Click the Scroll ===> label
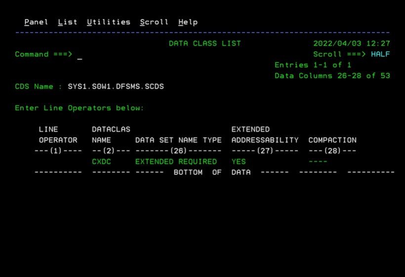 339,54
